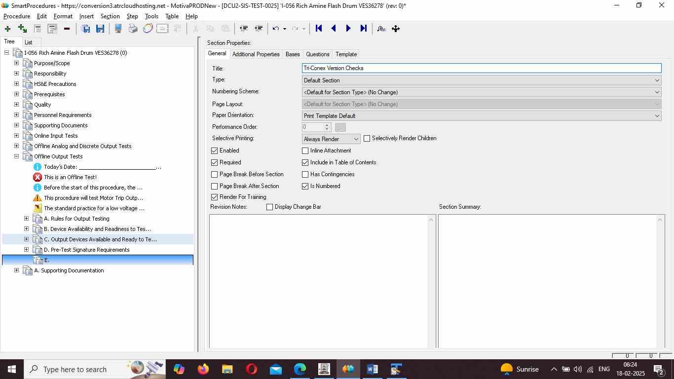The height and width of the screenshot is (379, 674).
Task: Open the Questions tab
Action: [317, 54]
